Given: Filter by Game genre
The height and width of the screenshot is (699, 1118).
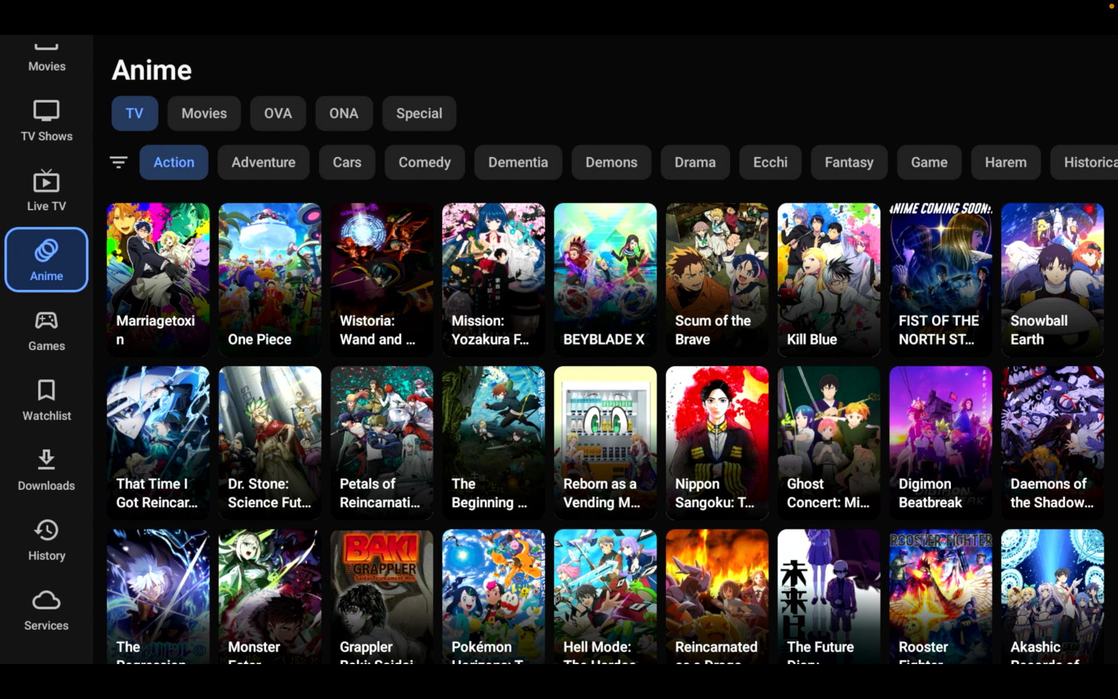Looking at the screenshot, I should 929,162.
